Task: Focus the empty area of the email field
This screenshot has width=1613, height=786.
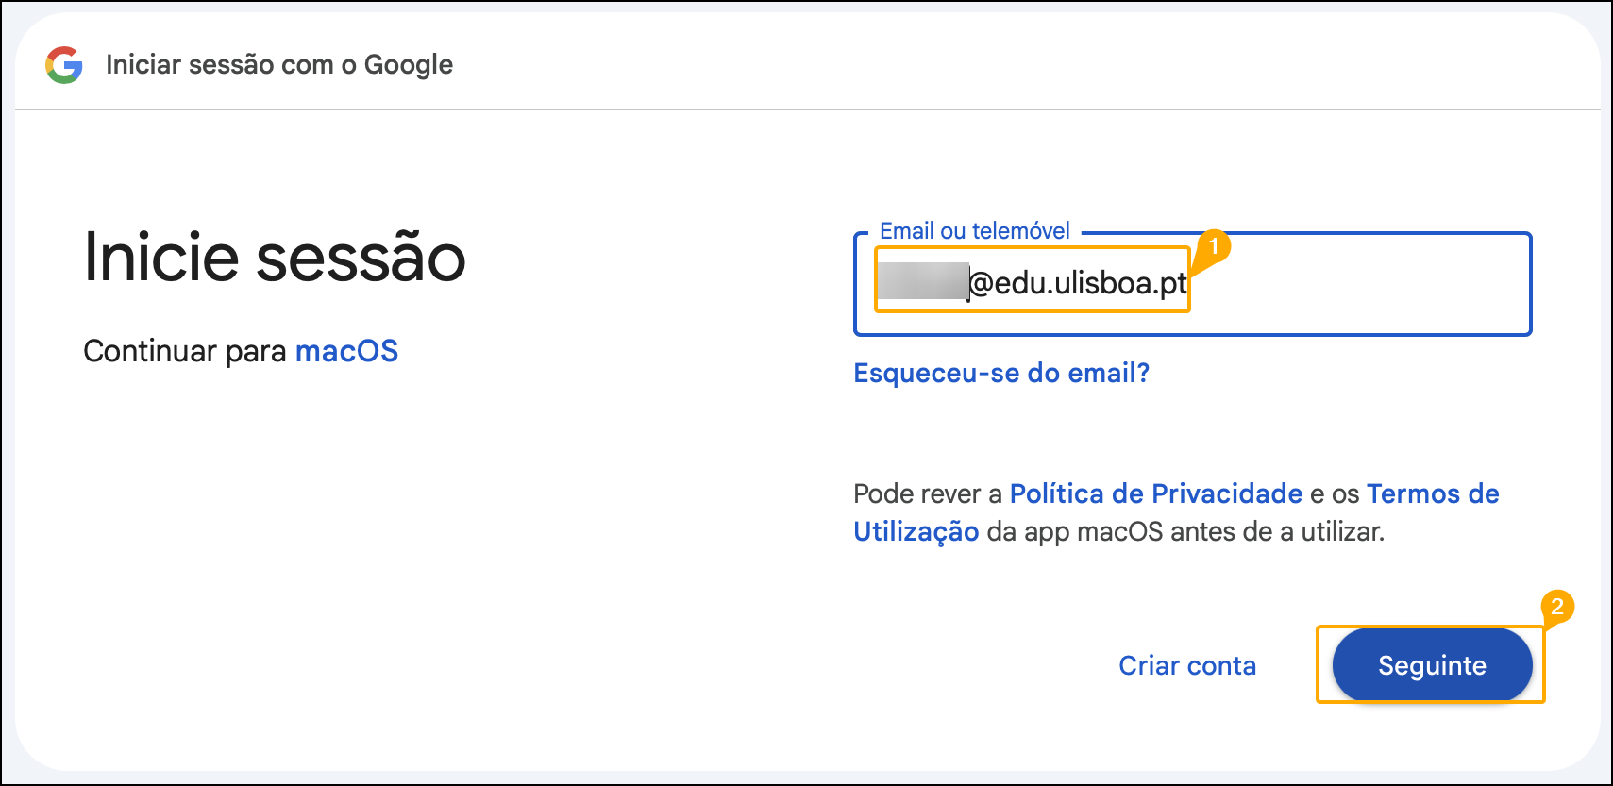Action: 1359,283
